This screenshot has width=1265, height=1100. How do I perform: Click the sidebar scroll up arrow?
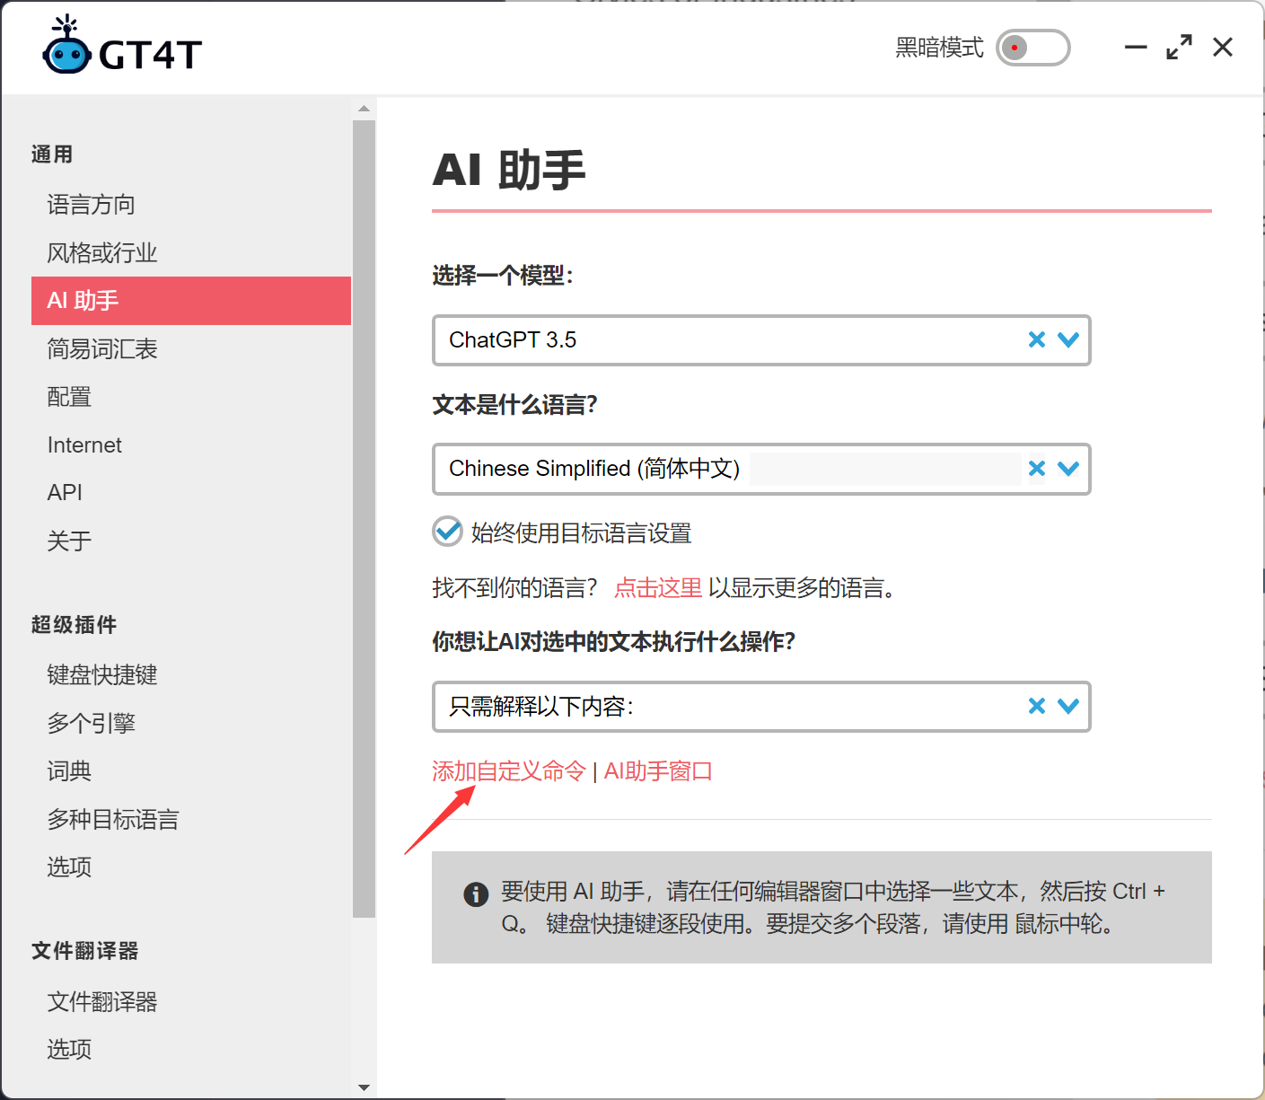[x=364, y=109]
